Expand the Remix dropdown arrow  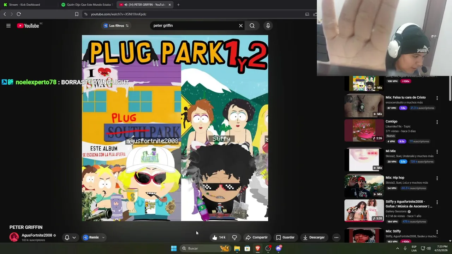coord(103,237)
